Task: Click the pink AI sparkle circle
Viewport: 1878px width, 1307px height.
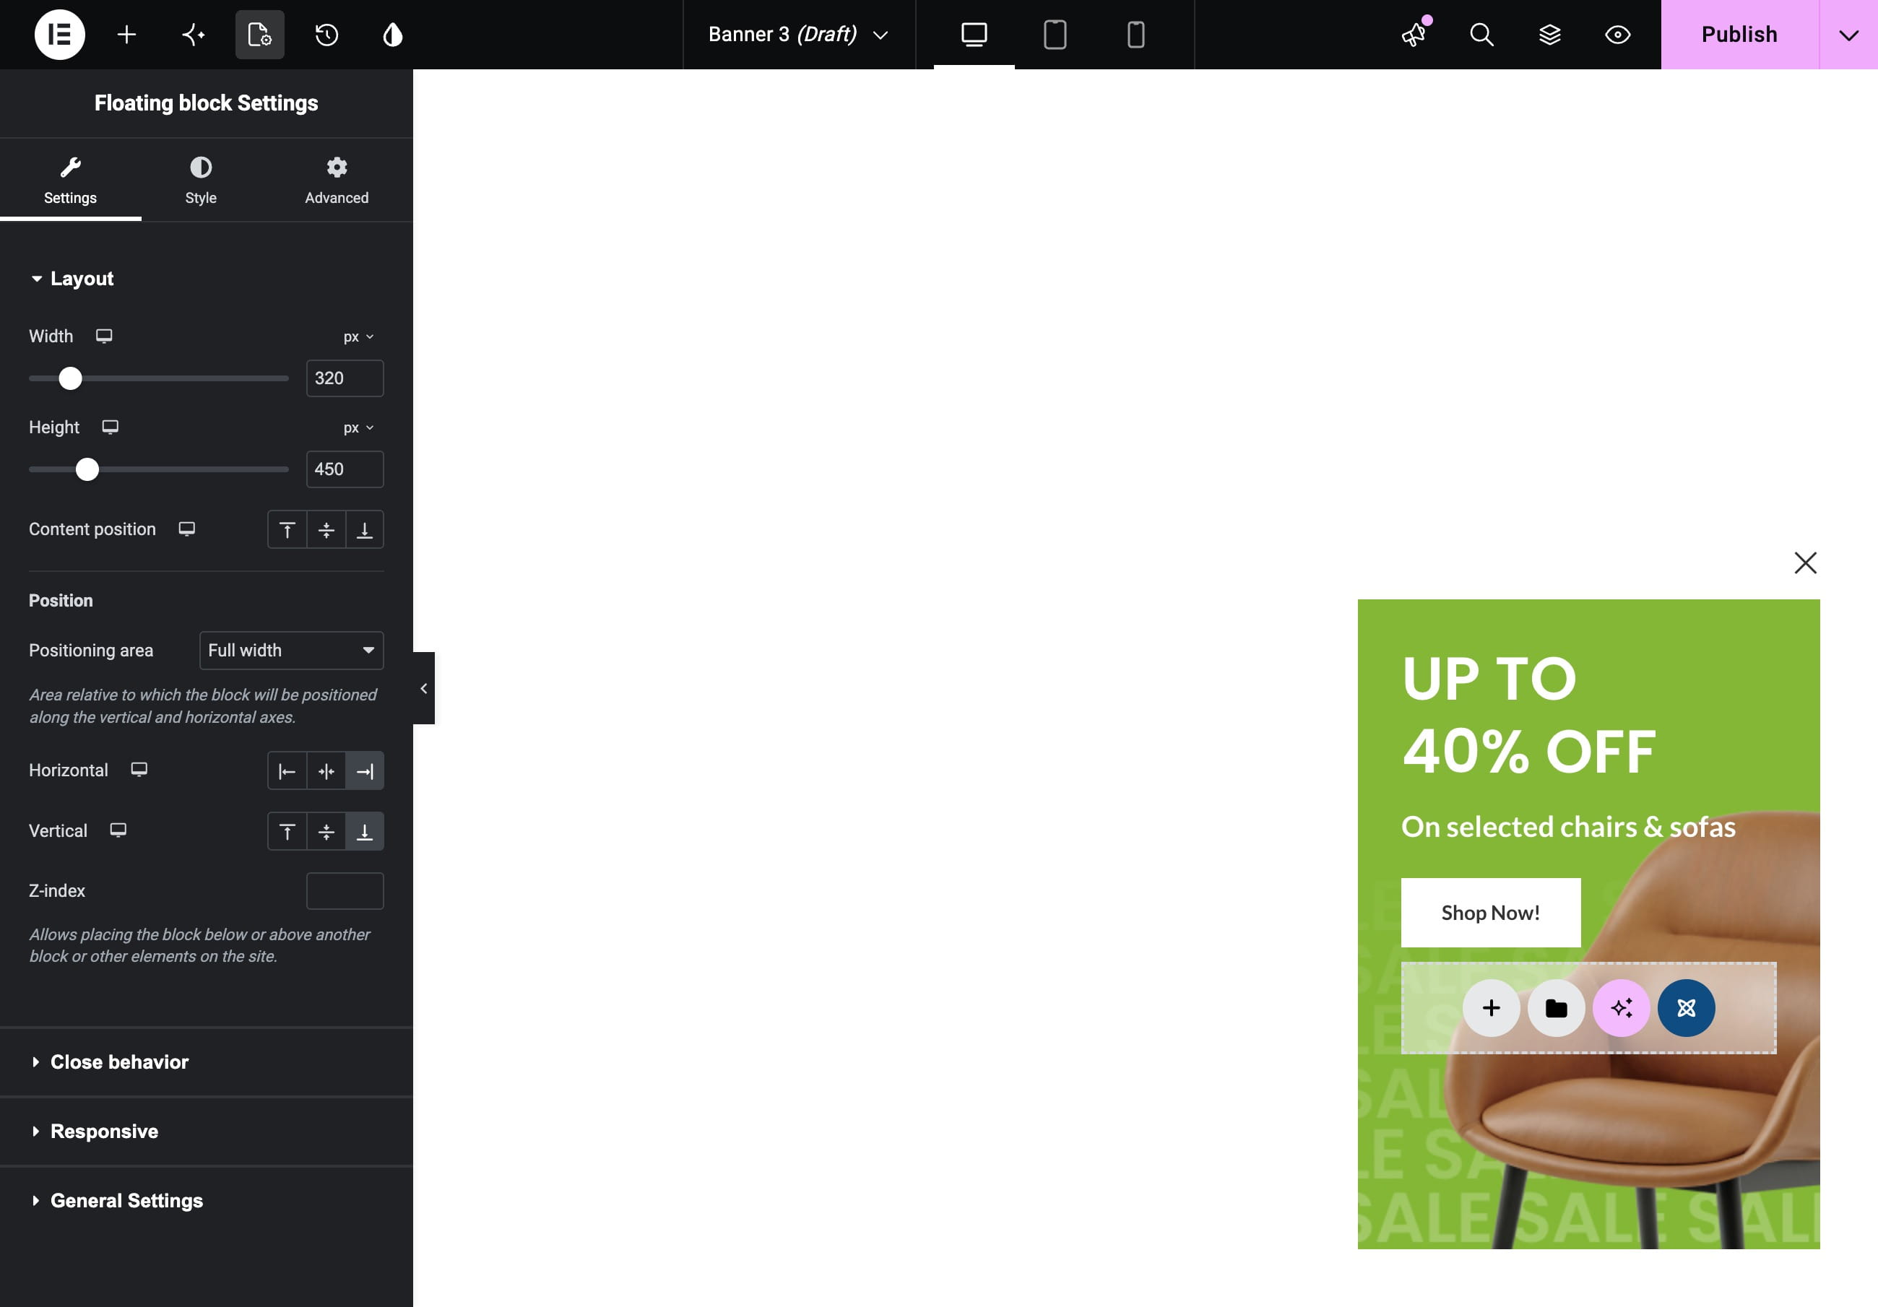Action: click(x=1621, y=1007)
